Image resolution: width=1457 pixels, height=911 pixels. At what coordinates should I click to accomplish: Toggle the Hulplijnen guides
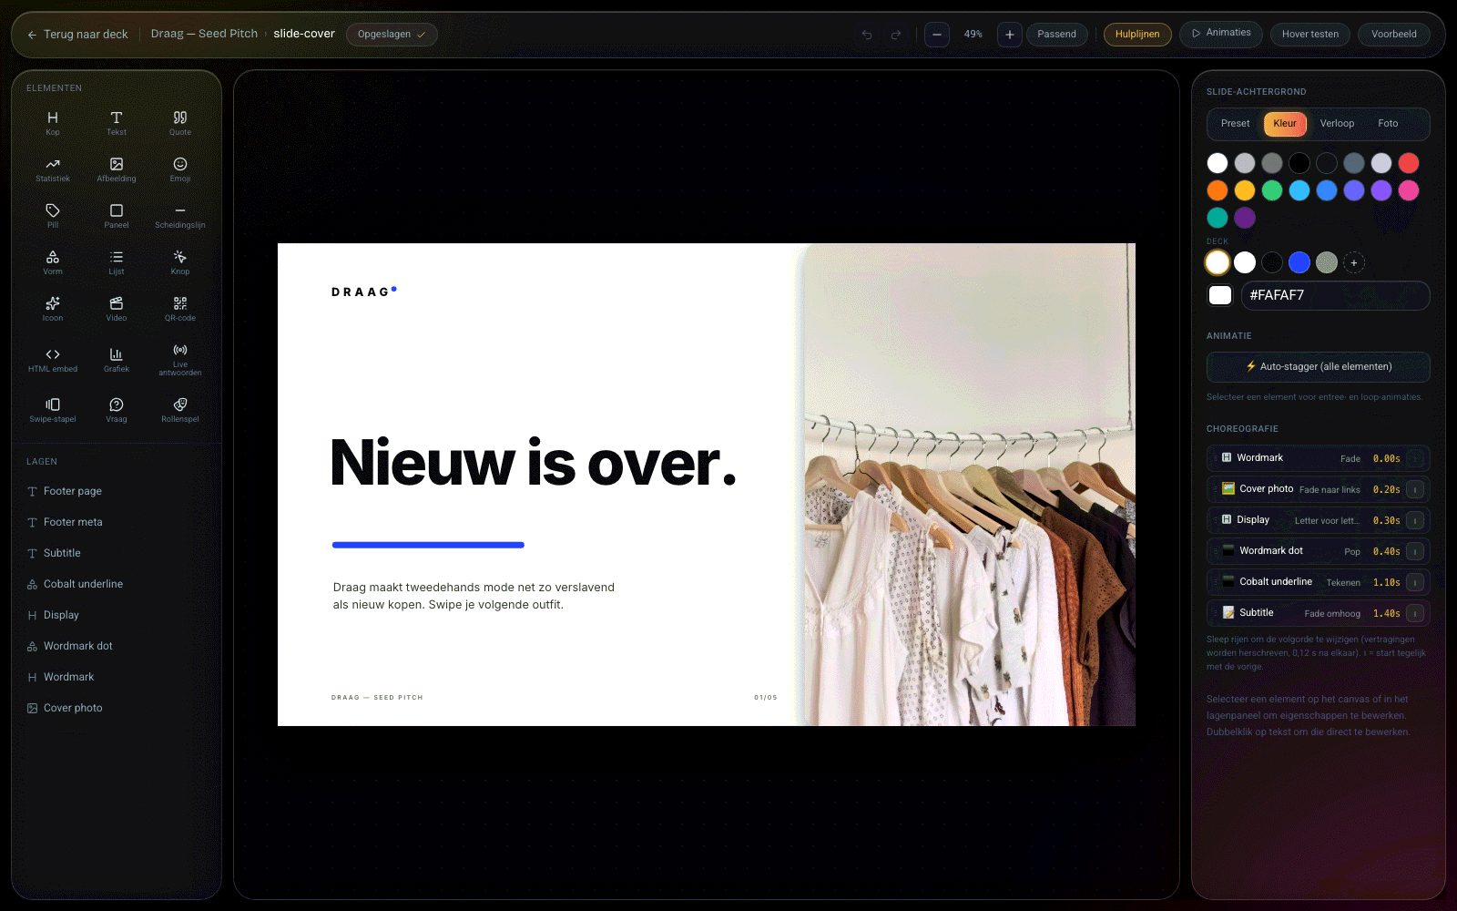(x=1137, y=35)
